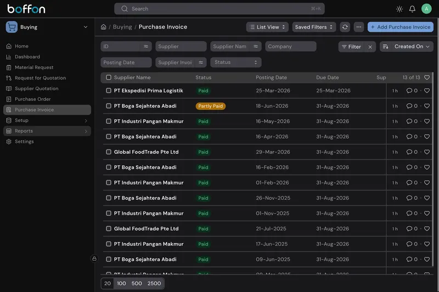439x292 pixels.
Task: Check the PT Ekspedisi Prima Logistik row
Action: pos(109,90)
